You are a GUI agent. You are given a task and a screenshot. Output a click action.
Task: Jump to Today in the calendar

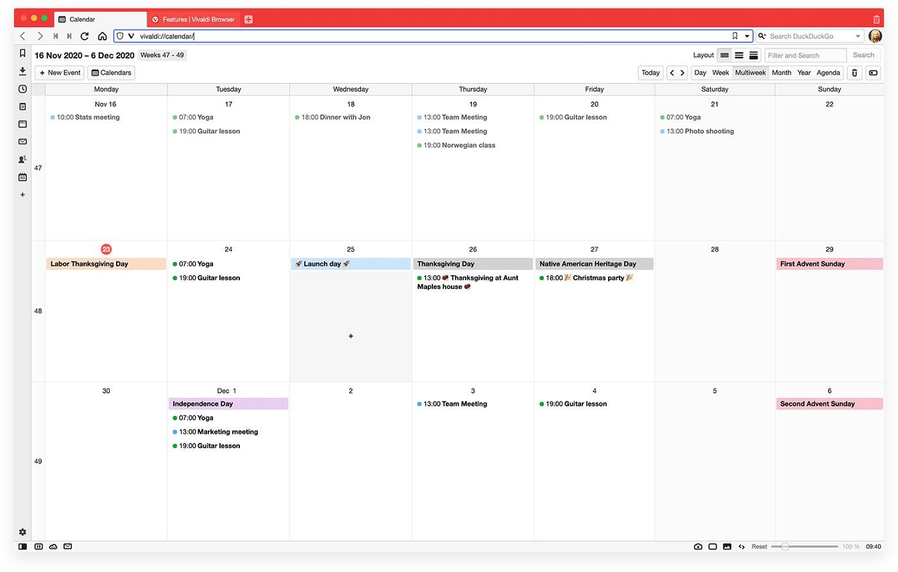point(650,73)
